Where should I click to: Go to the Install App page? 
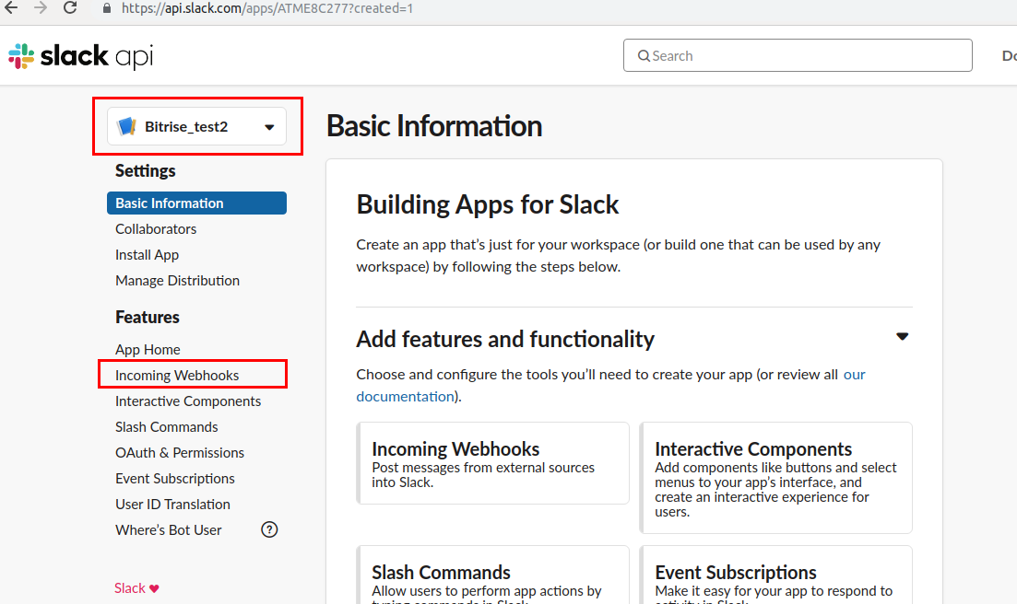(148, 255)
